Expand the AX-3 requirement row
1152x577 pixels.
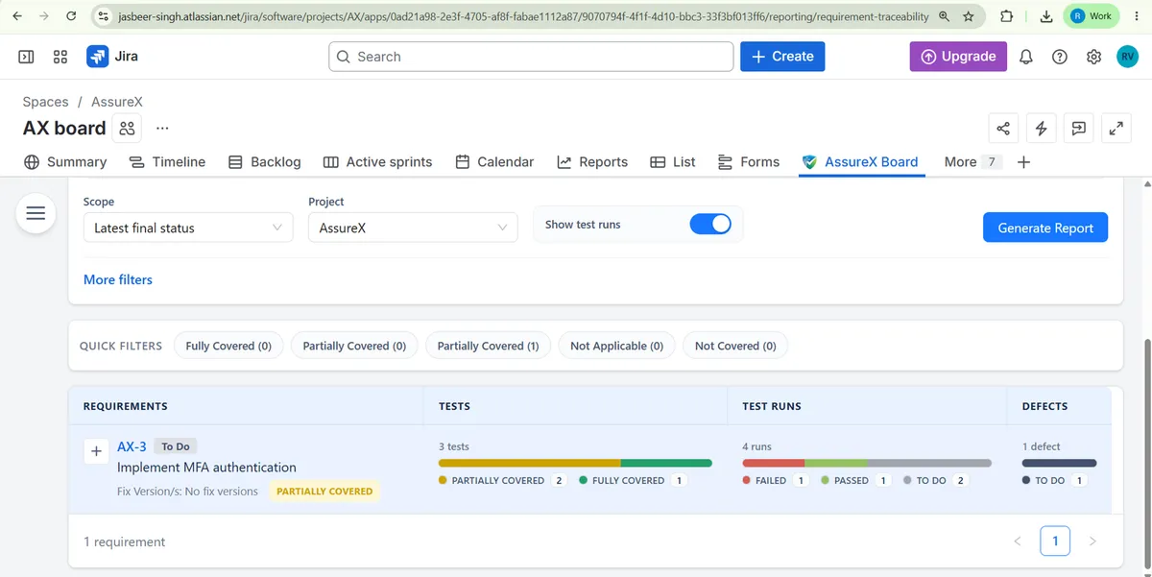pyautogui.click(x=96, y=451)
